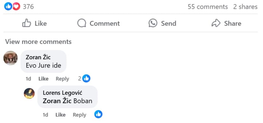
Task: Open Lorens Legović's profile name link
Action: pos(62,93)
